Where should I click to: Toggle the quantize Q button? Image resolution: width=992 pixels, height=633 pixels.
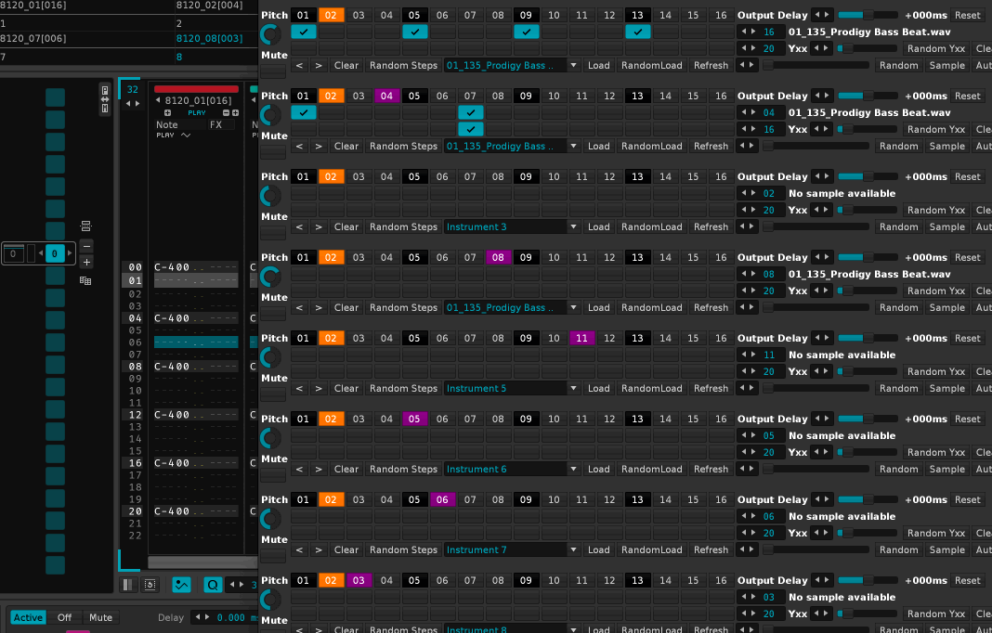212,585
